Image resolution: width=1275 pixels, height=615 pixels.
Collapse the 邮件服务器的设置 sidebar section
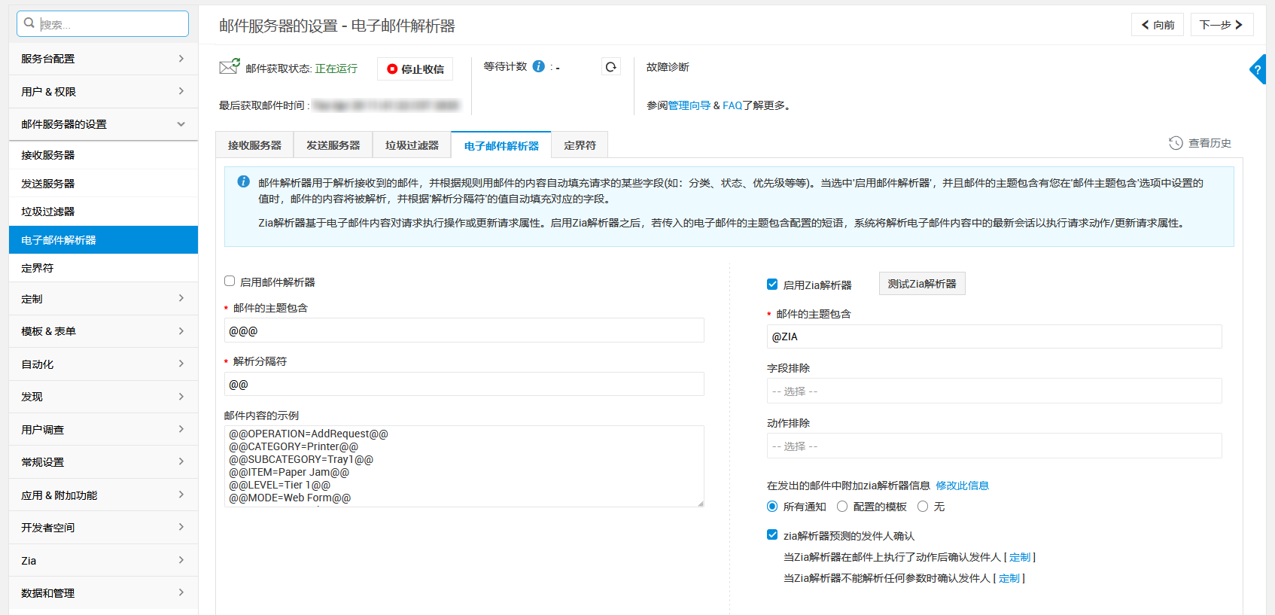pyautogui.click(x=103, y=124)
